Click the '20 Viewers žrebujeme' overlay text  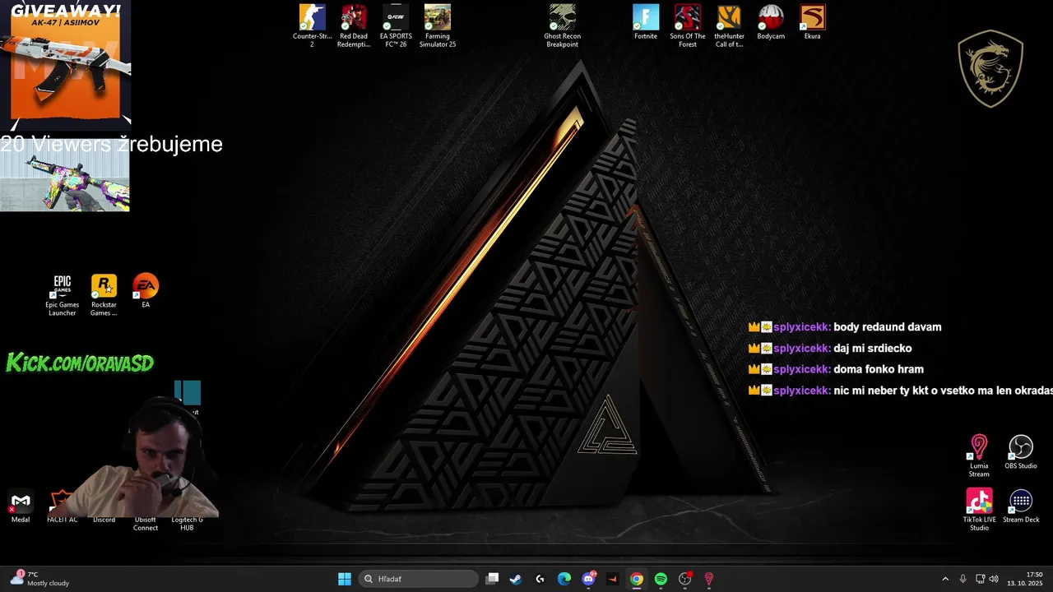[x=111, y=144]
